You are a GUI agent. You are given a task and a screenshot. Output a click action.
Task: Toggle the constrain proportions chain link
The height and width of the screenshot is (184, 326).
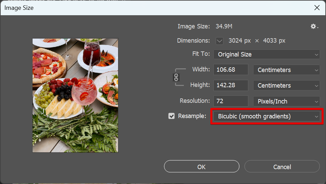point(176,77)
